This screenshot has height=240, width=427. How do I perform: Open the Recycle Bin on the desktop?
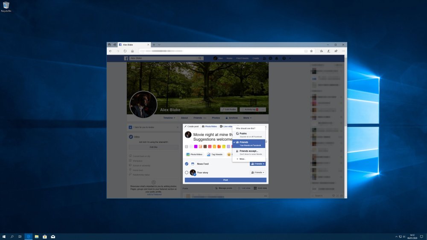pos(6,6)
